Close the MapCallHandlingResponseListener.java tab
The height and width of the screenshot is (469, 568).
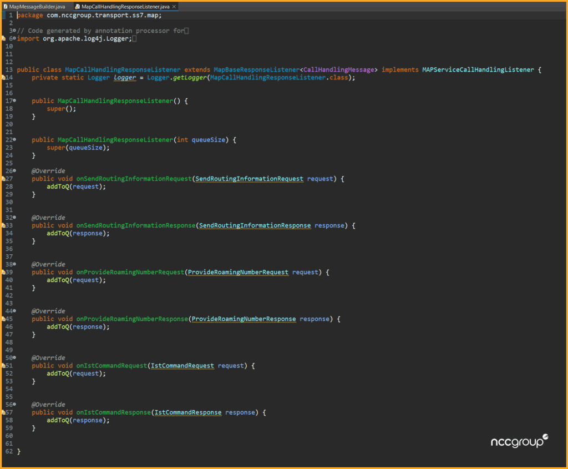click(174, 6)
